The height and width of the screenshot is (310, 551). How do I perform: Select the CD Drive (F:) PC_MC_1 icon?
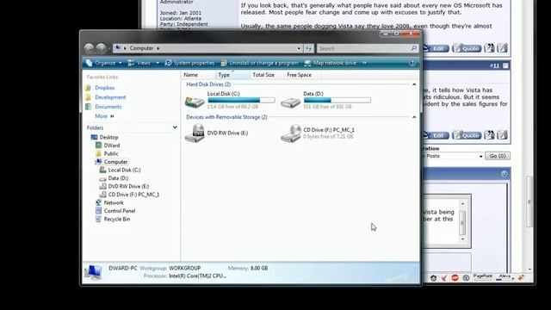pyautogui.click(x=291, y=133)
